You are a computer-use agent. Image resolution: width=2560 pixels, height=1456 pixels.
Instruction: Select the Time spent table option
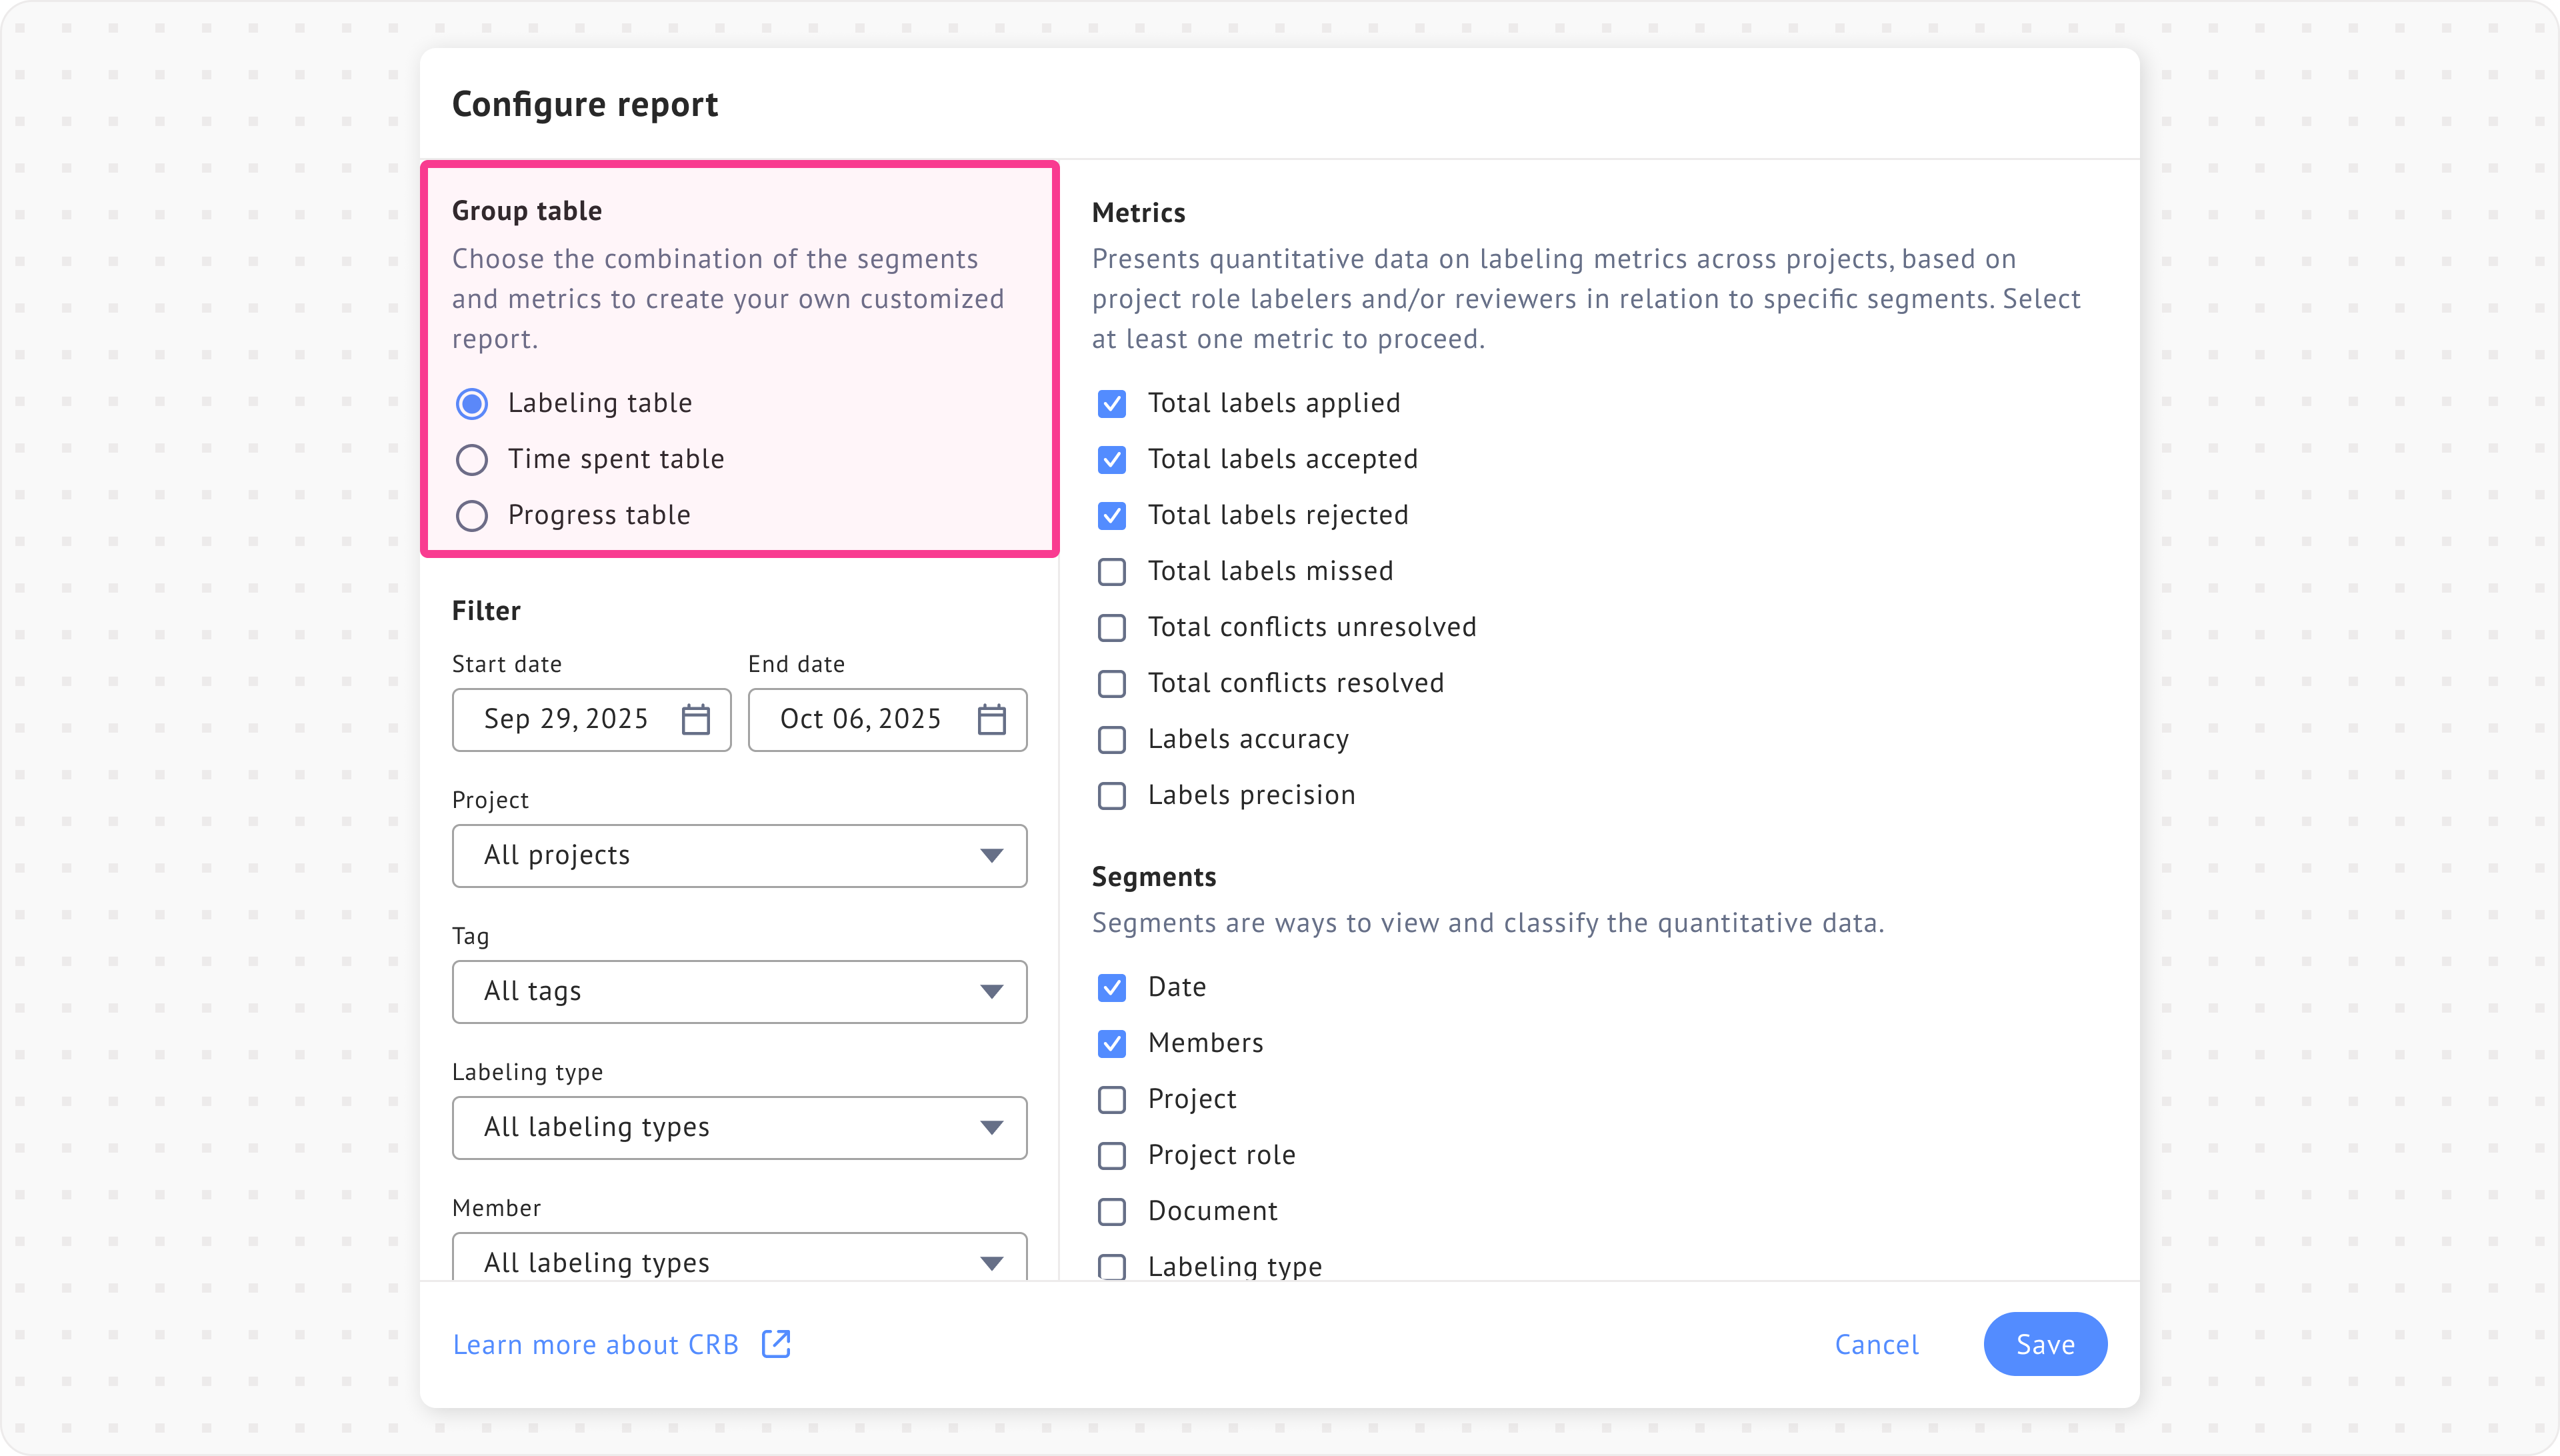[x=472, y=459]
